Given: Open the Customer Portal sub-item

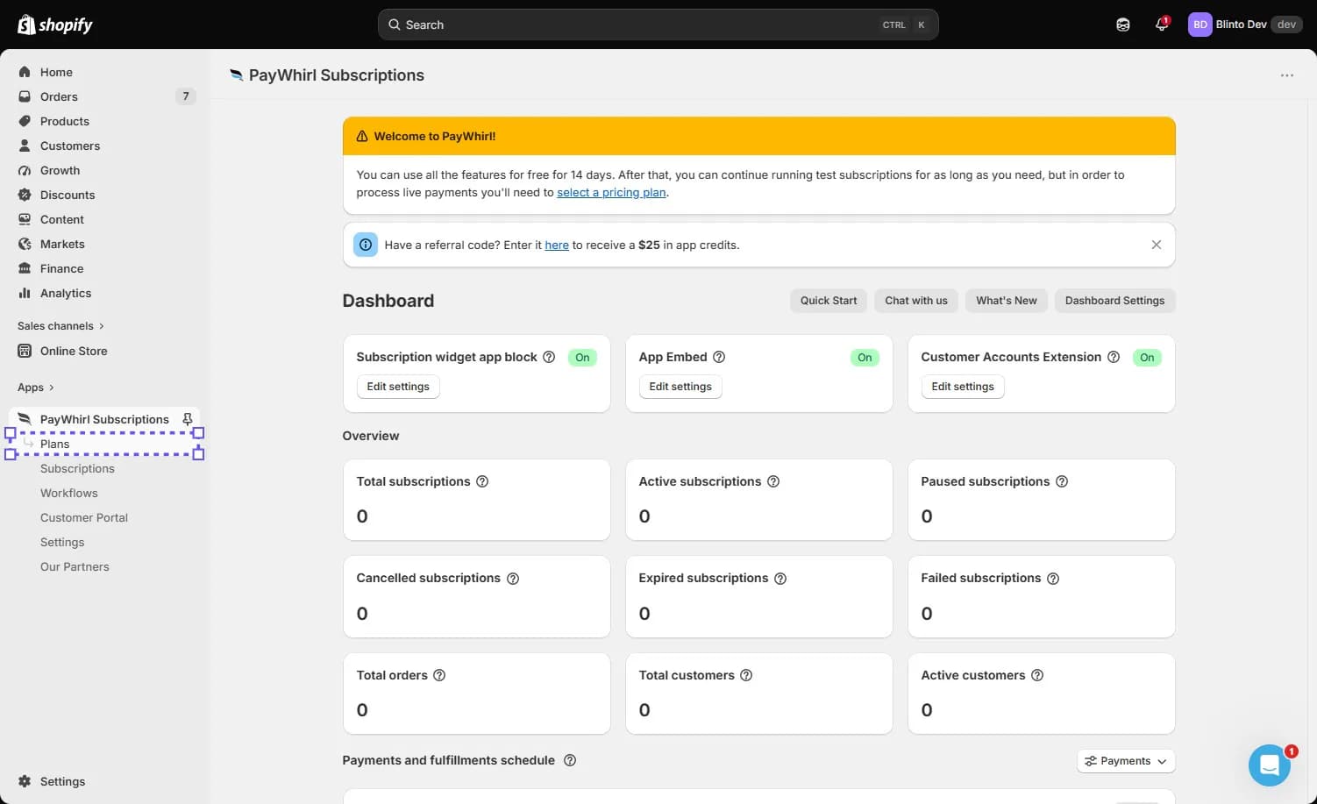Looking at the screenshot, I should click(84, 517).
